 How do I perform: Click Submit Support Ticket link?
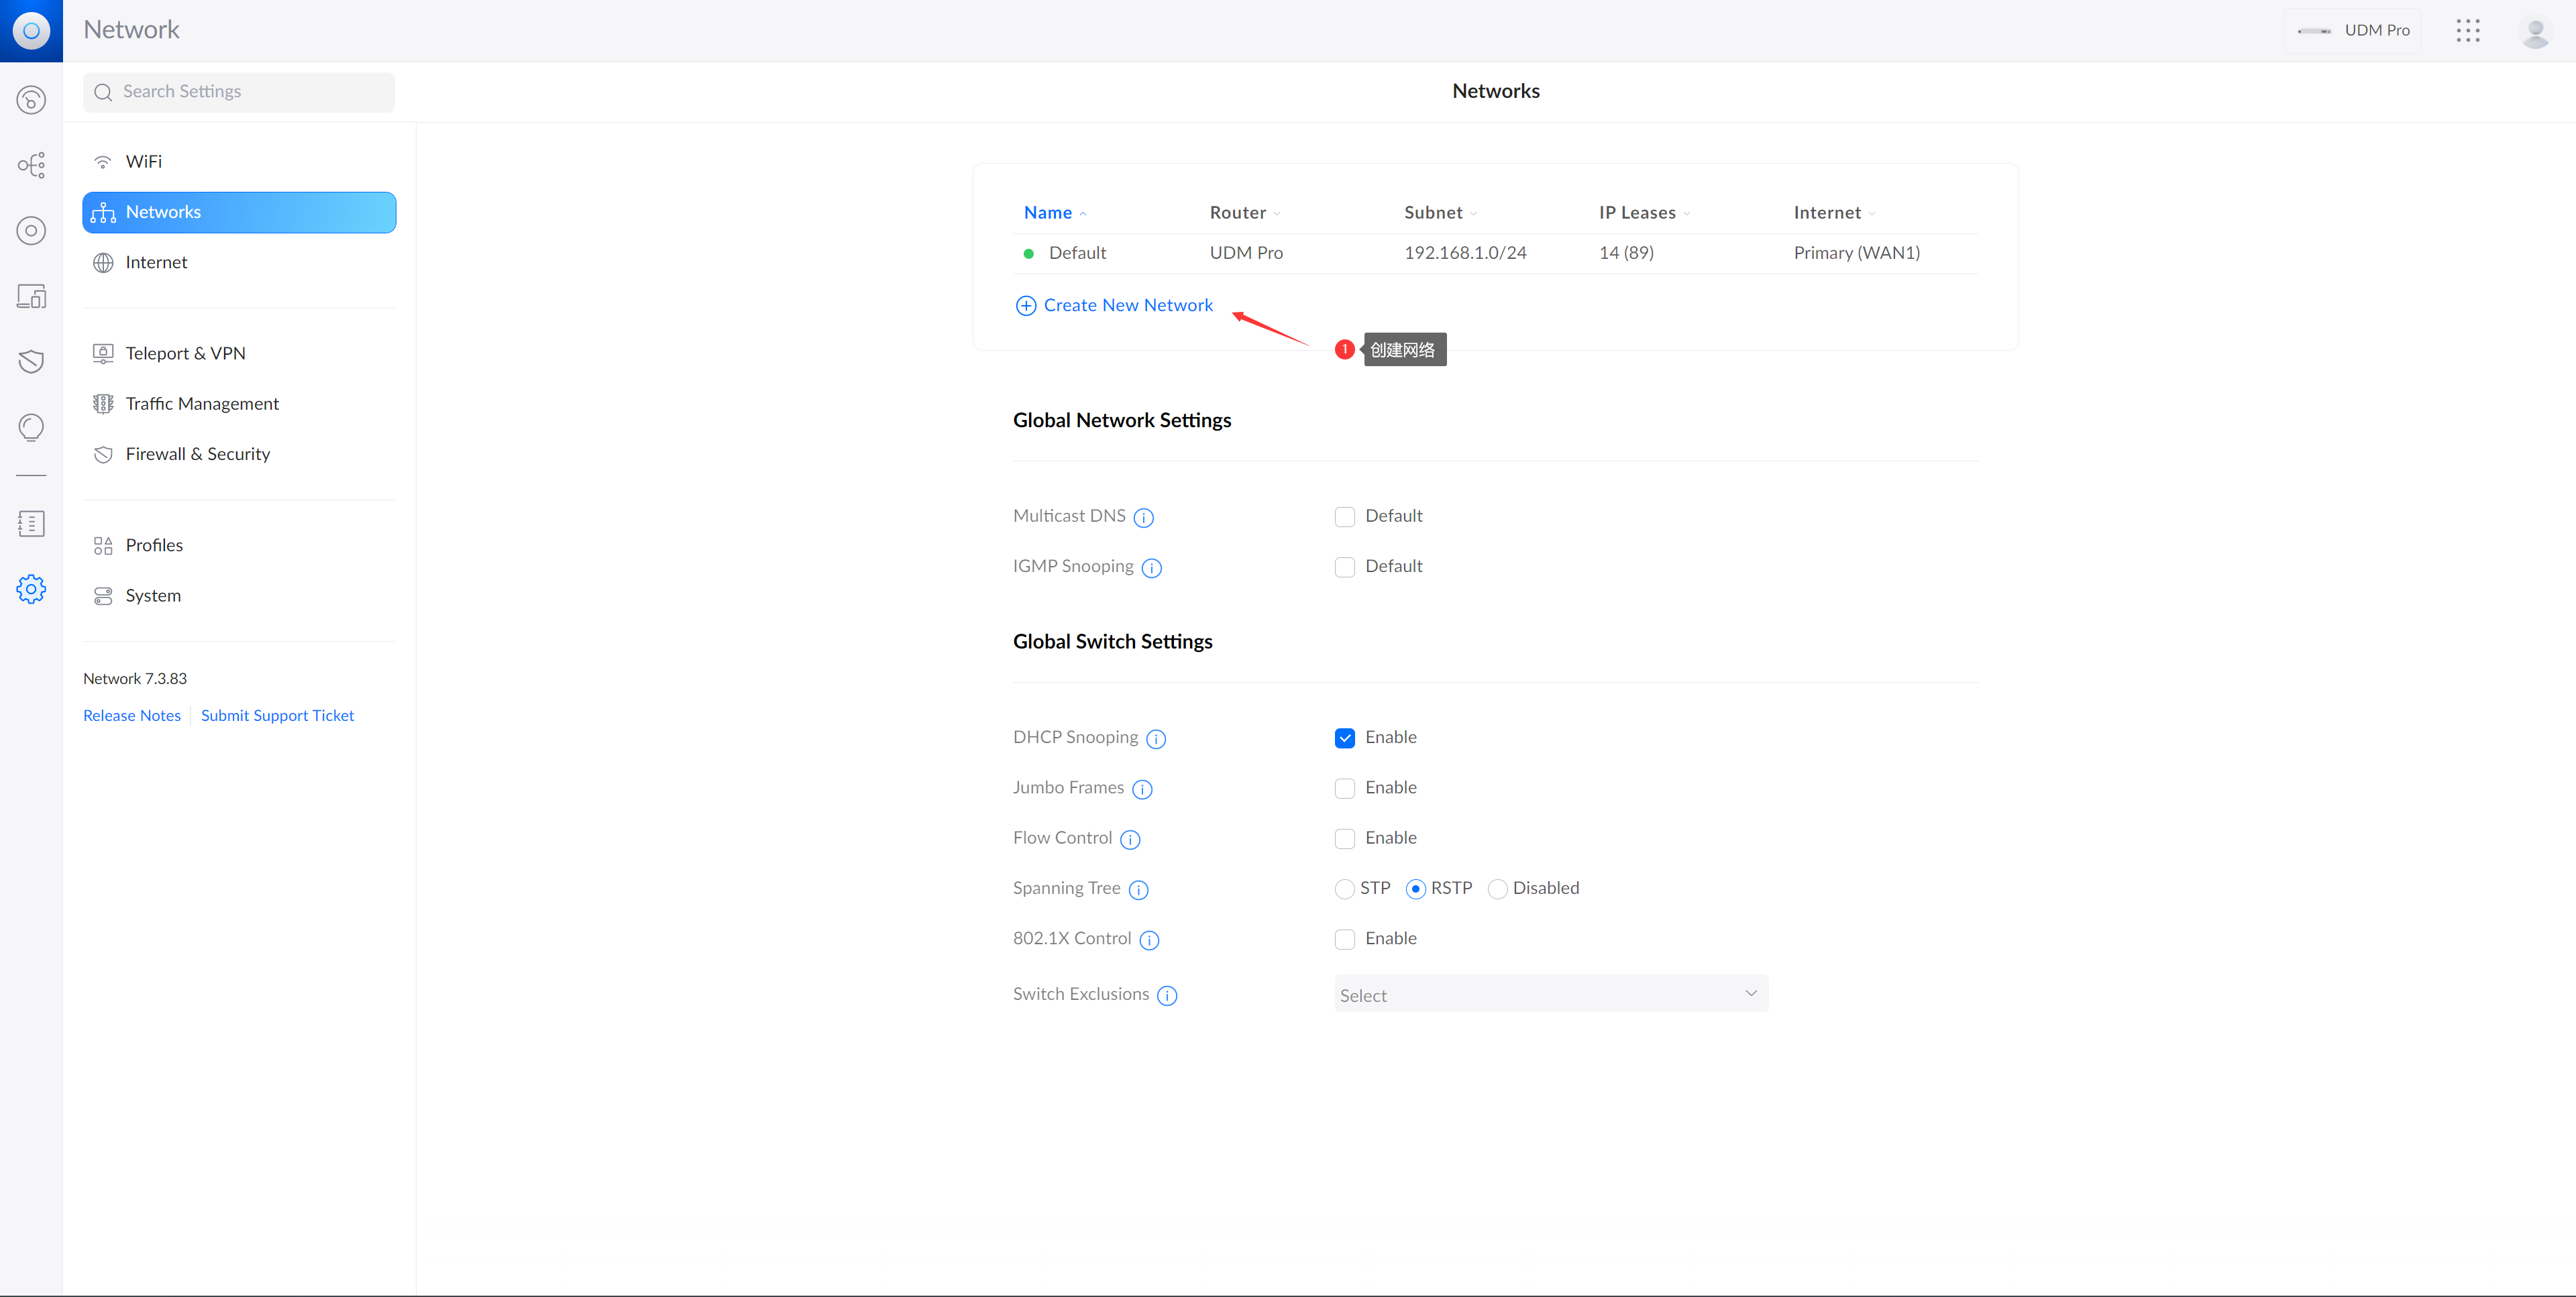tap(277, 716)
